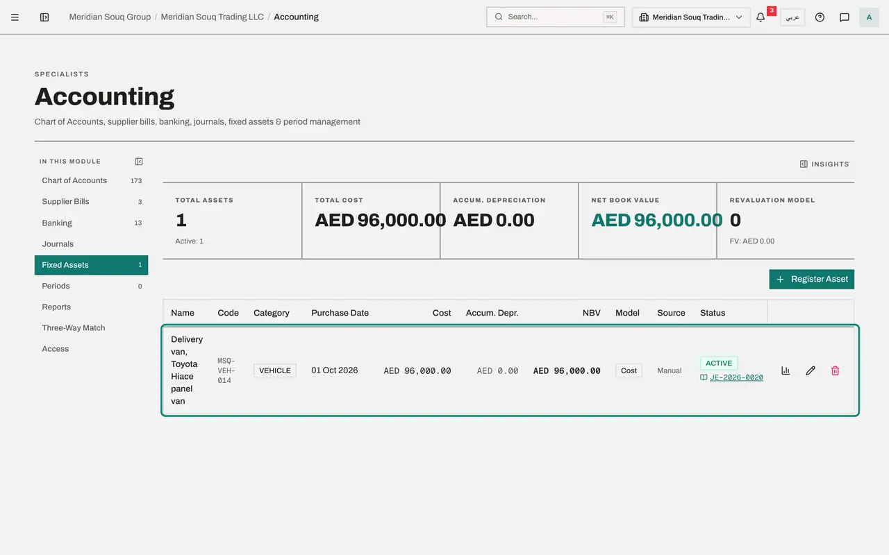Click the NBV column header
The height and width of the screenshot is (555, 889).
592,313
